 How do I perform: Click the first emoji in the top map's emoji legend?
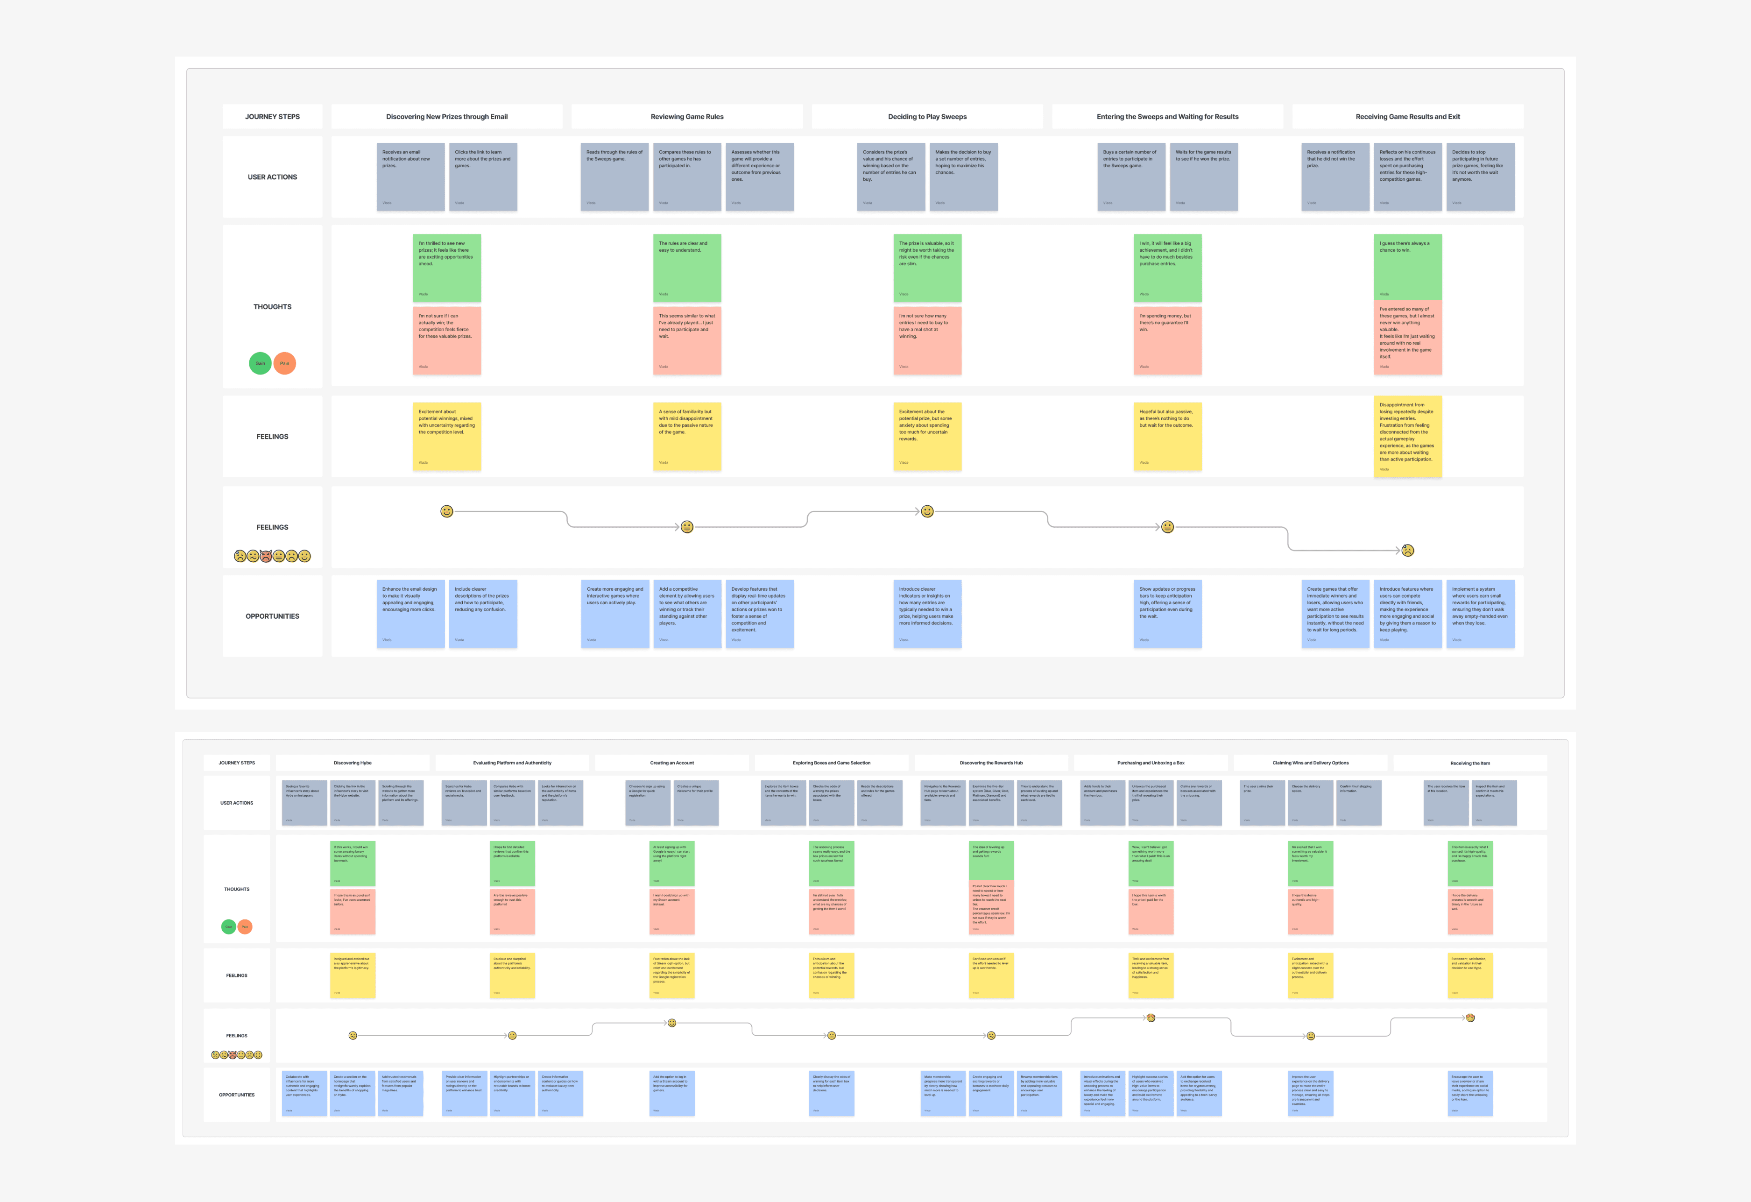(240, 556)
